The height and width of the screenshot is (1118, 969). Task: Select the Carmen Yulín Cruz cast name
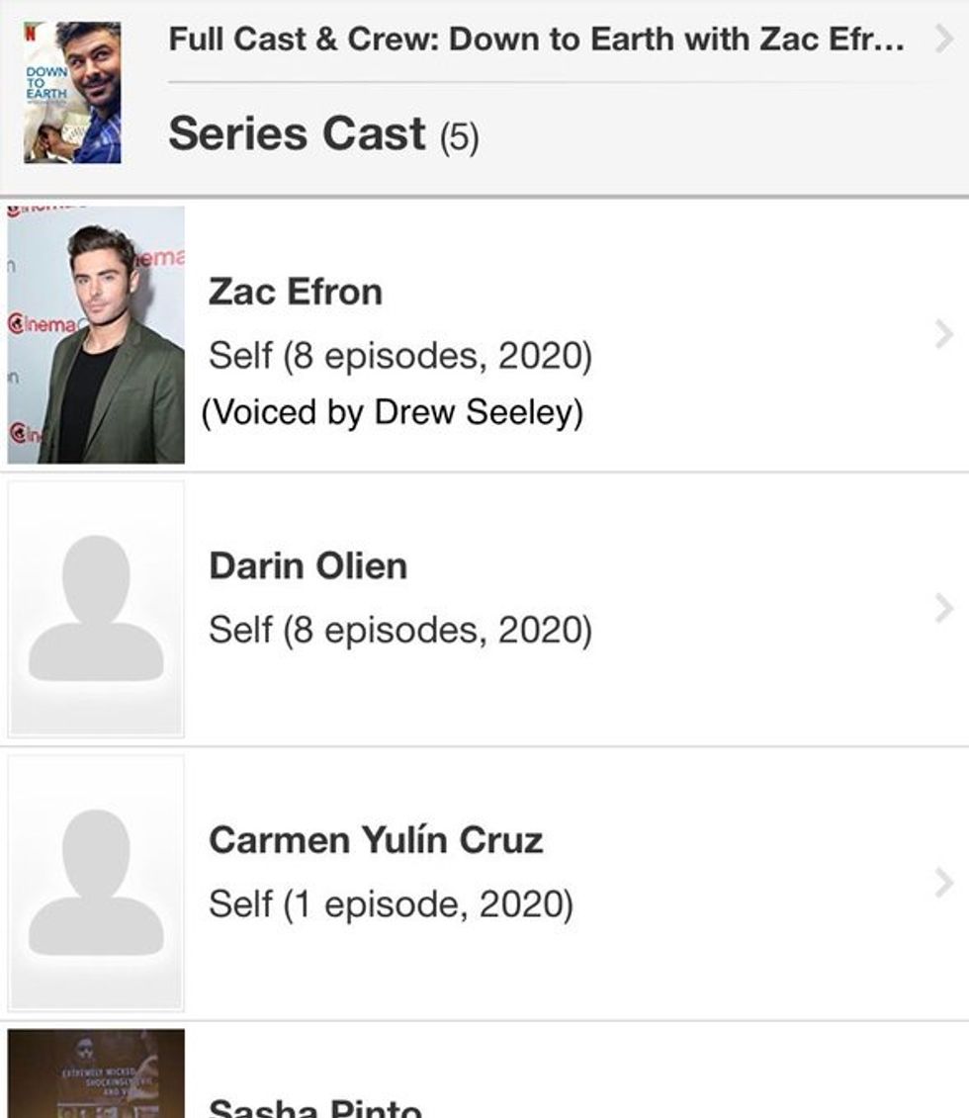376,840
